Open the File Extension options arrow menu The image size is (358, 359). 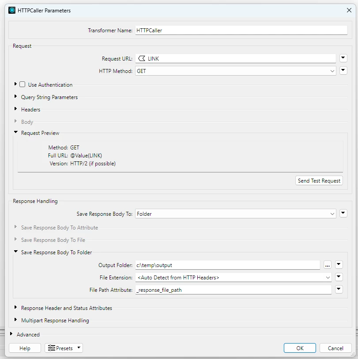pos(339,277)
